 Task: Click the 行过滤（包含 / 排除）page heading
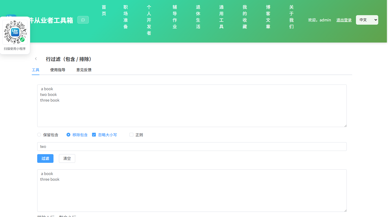[x=70, y=59]
